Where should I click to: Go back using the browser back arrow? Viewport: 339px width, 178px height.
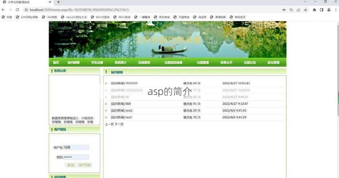point(3,10)
